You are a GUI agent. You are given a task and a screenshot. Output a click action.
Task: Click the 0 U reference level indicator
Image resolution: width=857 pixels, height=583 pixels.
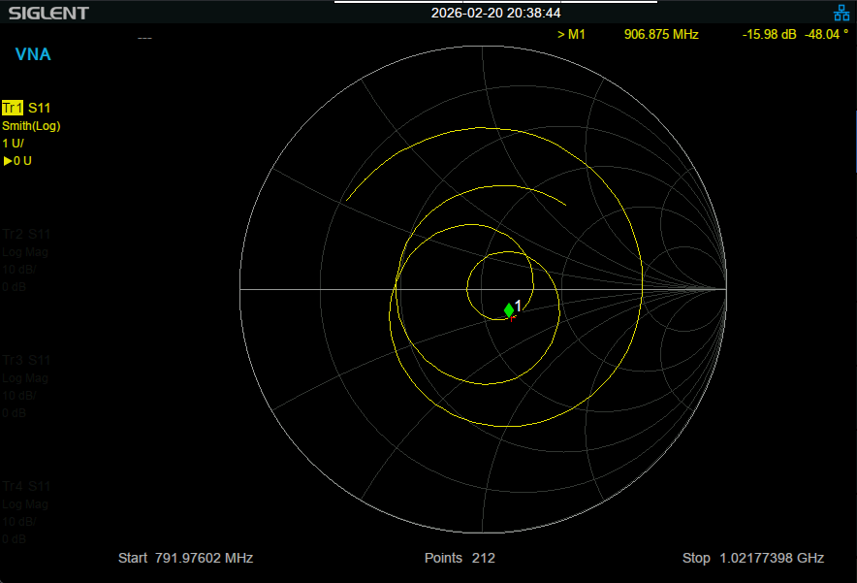pos(17,161)
